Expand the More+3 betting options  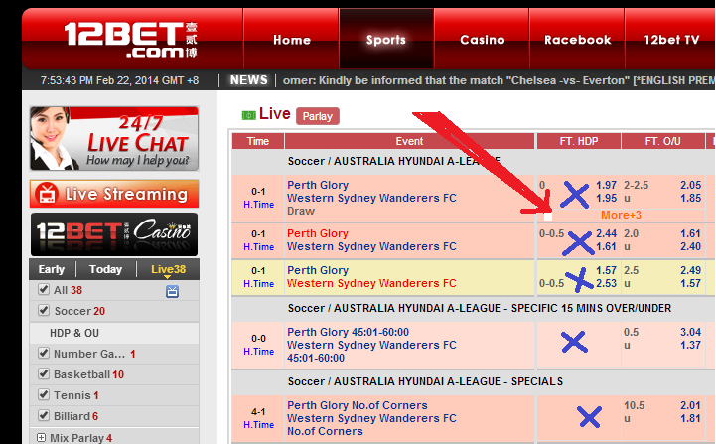(x=621, y=215)
